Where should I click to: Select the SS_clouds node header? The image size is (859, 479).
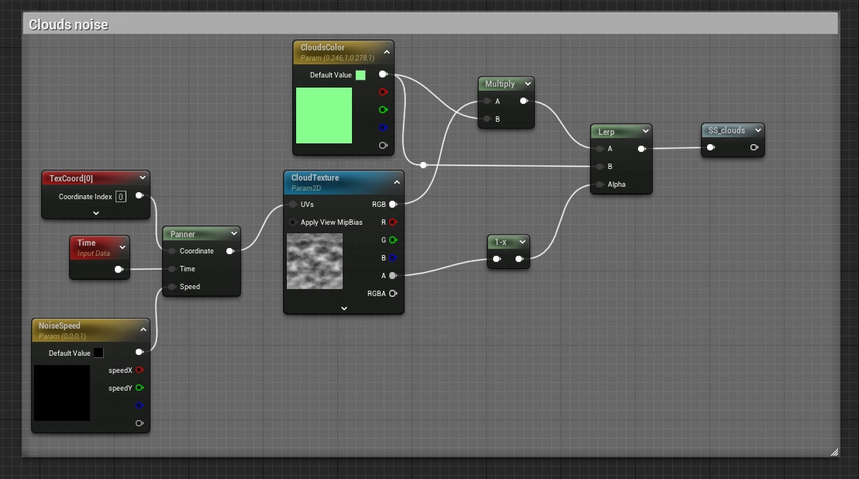726,130
